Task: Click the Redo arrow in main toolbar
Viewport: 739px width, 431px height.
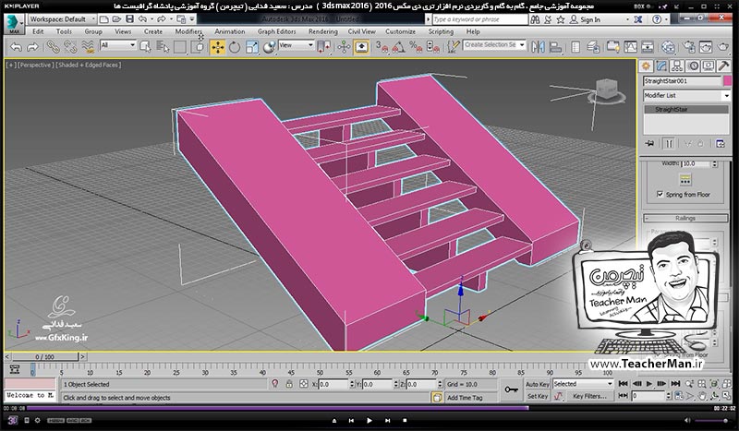Action: pyautogui.click(x=32, y=47)
